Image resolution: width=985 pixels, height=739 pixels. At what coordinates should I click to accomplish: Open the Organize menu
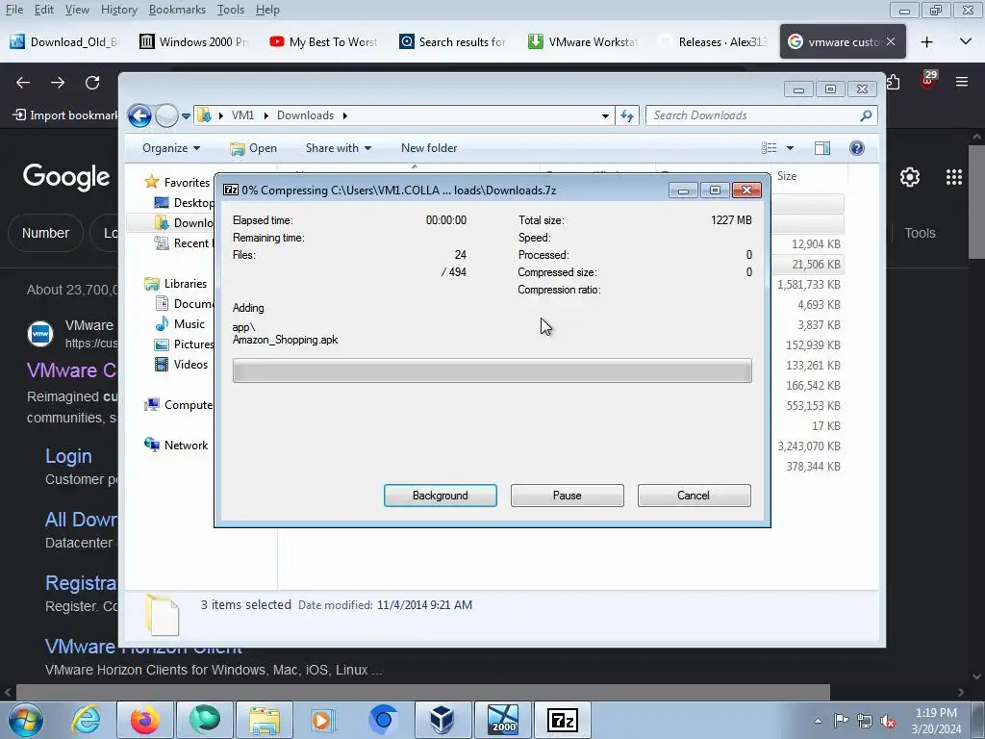pos(171,148)
